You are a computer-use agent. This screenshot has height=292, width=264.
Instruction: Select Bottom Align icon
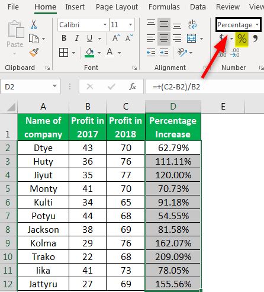click(x=177, y=25)
